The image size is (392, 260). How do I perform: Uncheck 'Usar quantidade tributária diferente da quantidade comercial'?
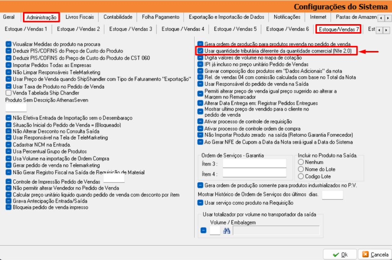coord(200,51)
